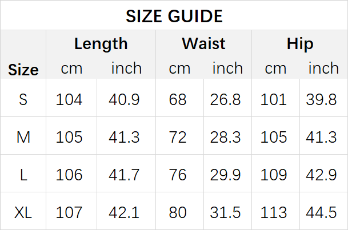The height and width of the screenshot is (230, 348).
Task: Select the S size row label
Action: (23, 99)
